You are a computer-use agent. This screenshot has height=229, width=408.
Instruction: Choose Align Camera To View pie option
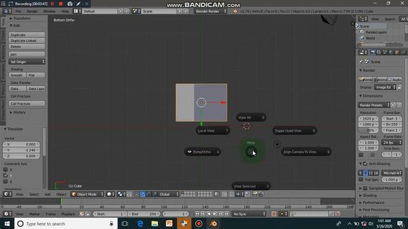pyautogui.click(x=306, y=152)
